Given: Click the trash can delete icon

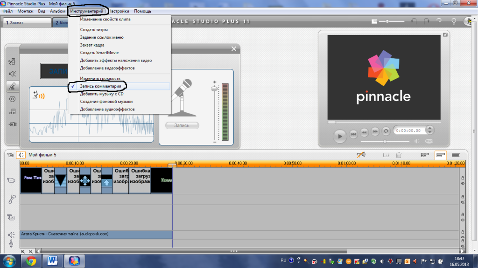Looking at the screenshot, I should (399, 155).
